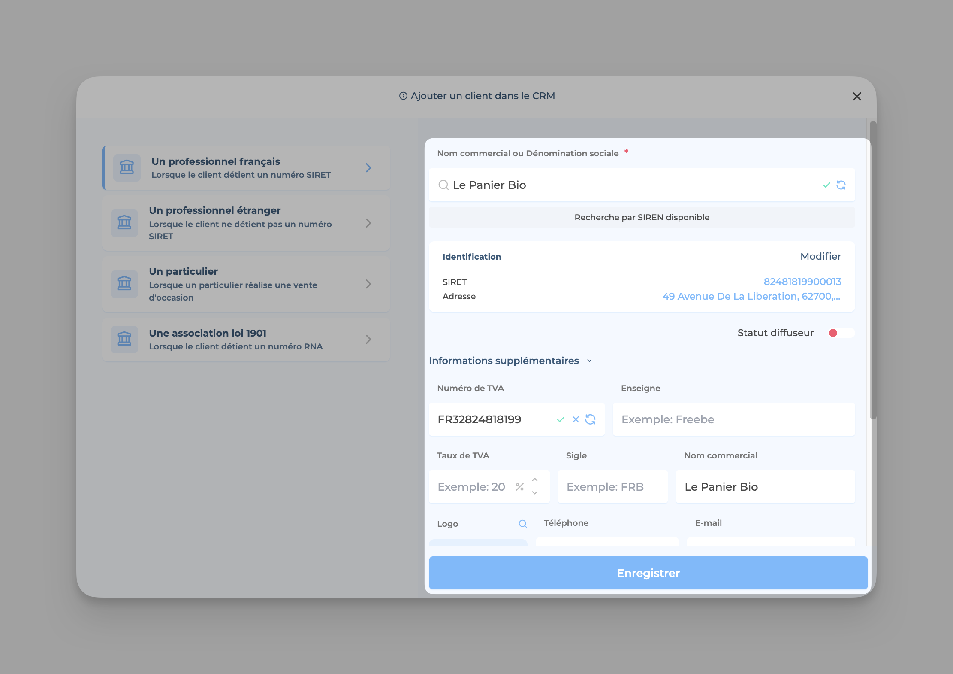
Task: Click the Enseigne input field
Action: [x=733, y=419]
